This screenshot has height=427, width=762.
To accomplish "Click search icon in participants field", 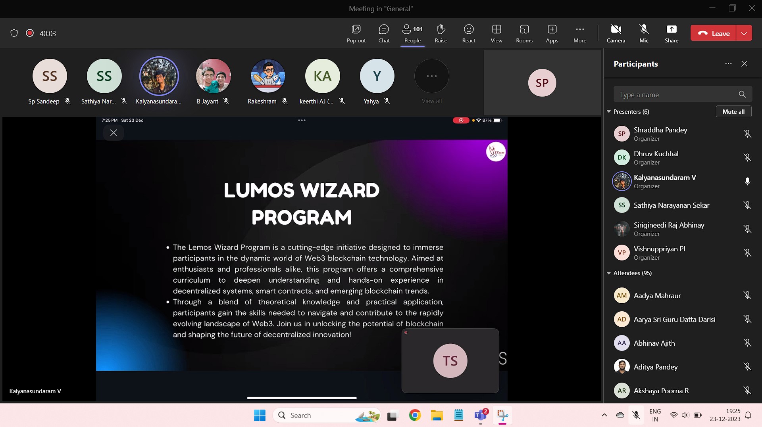I will [x=742, y=94].
